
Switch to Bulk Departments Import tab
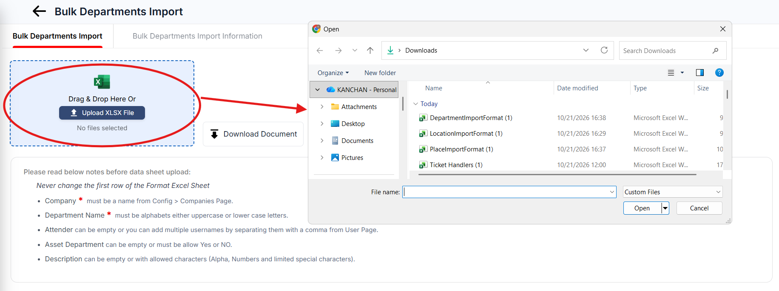tap(57, 36)
